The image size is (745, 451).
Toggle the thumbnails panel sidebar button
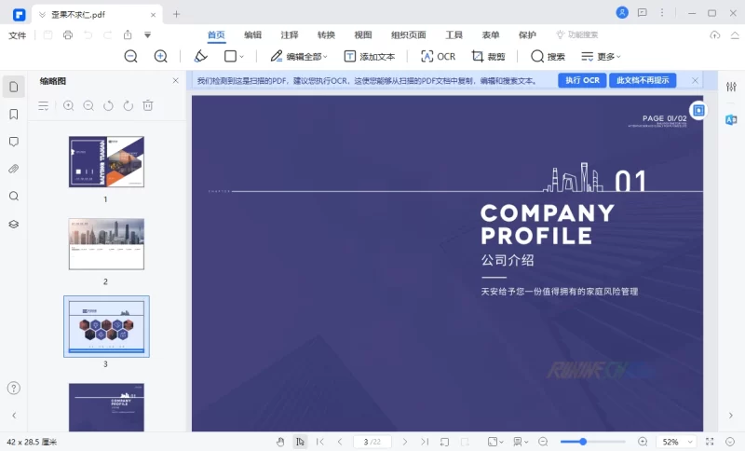pos(14,87)
